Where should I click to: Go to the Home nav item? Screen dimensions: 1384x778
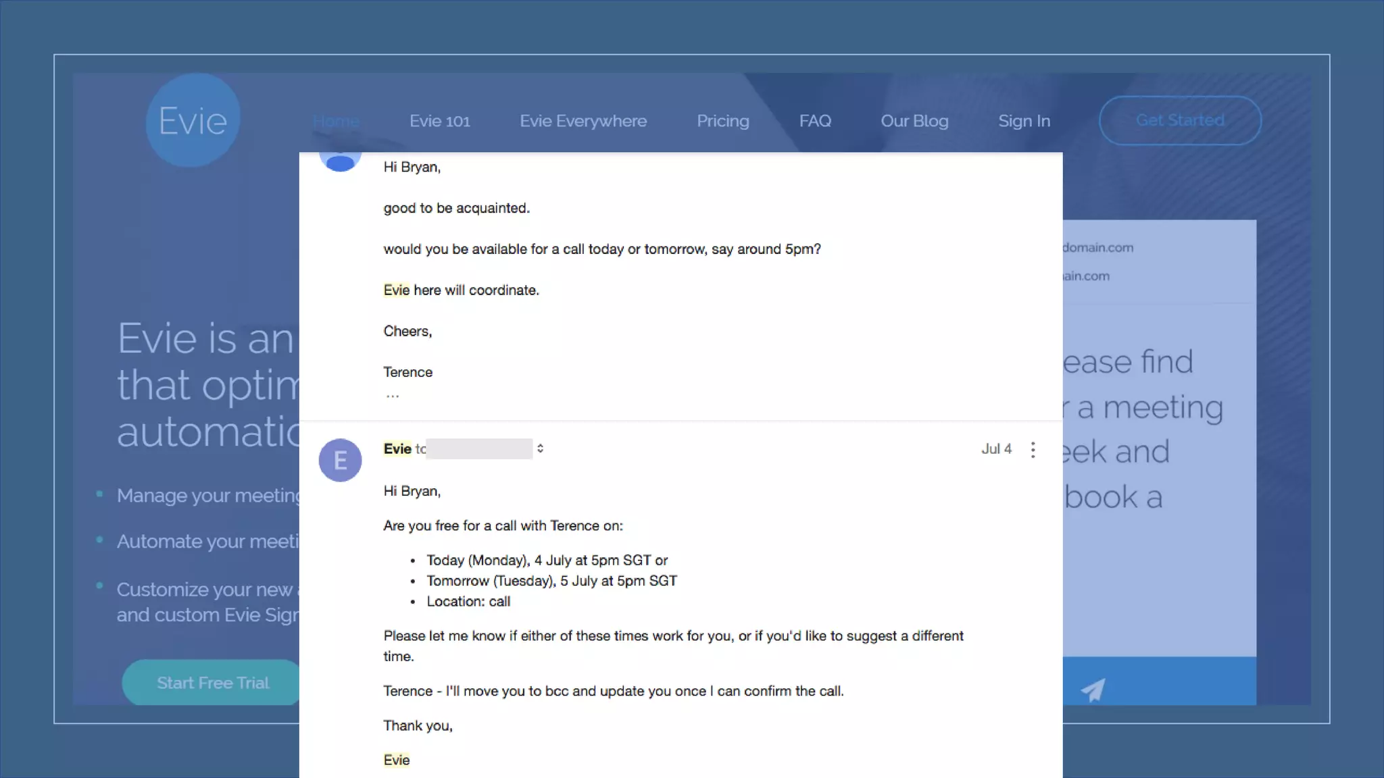336,122
